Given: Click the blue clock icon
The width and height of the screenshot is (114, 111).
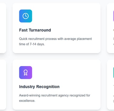Looking at the screenshot, I should click(26, 16).
